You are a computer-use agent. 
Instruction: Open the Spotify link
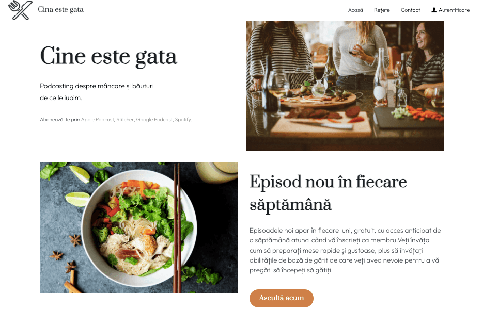[x=183, y=120]
